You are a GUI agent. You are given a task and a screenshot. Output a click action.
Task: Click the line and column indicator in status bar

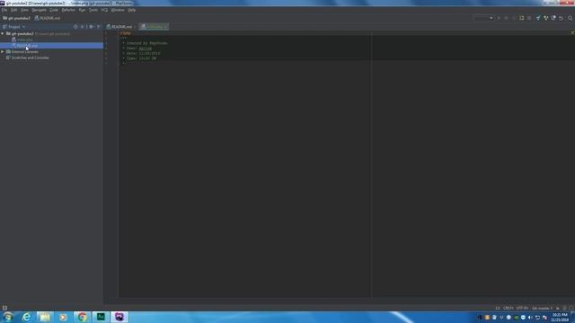pos(498,309)
